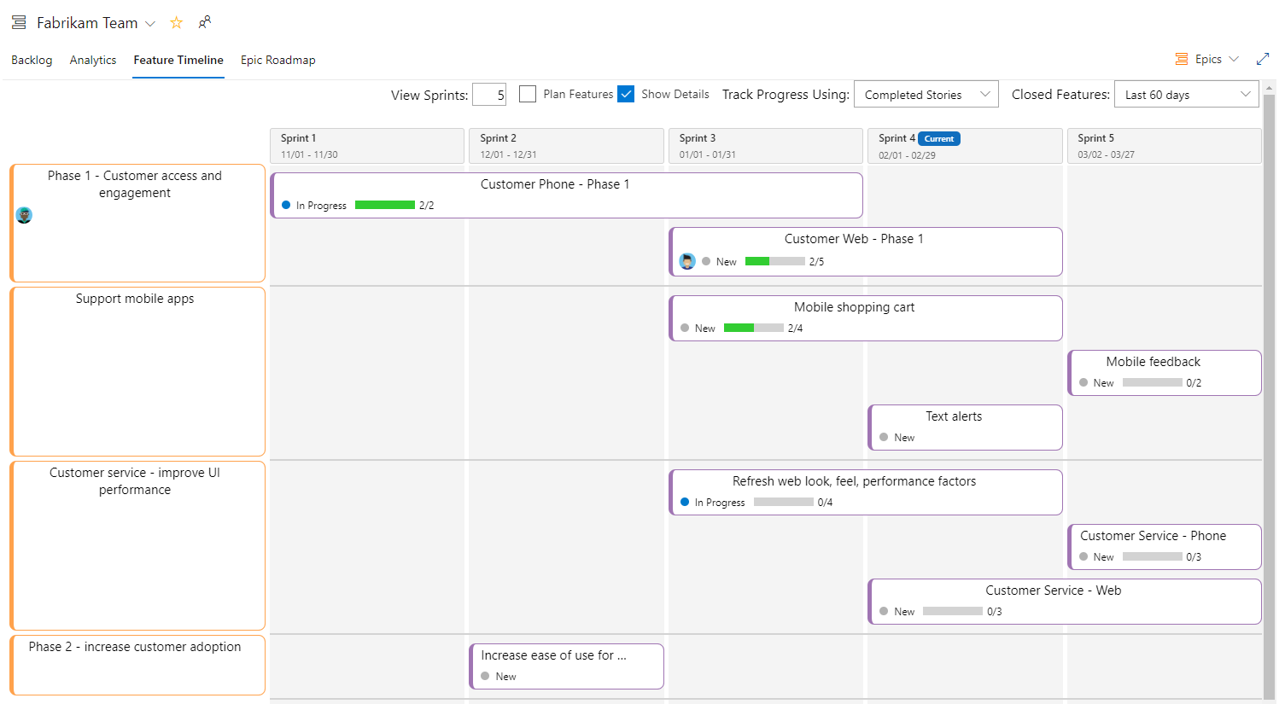This screenshot has height=704, width=1285.
Task: Click the Customer Phone - Phase 1 progress bar
Action: point(384,205)
